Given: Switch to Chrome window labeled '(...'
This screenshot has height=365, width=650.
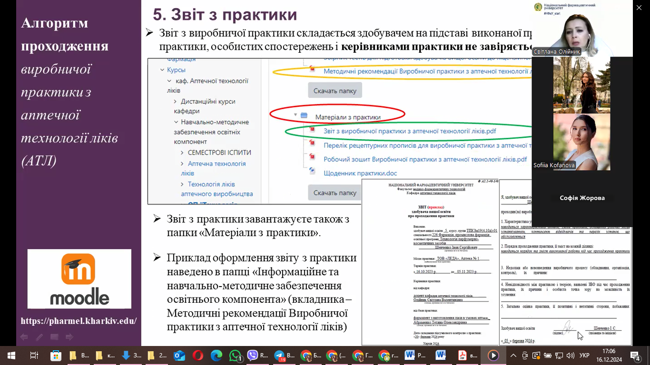Looking at the screenshot, I should pos(337,355).
